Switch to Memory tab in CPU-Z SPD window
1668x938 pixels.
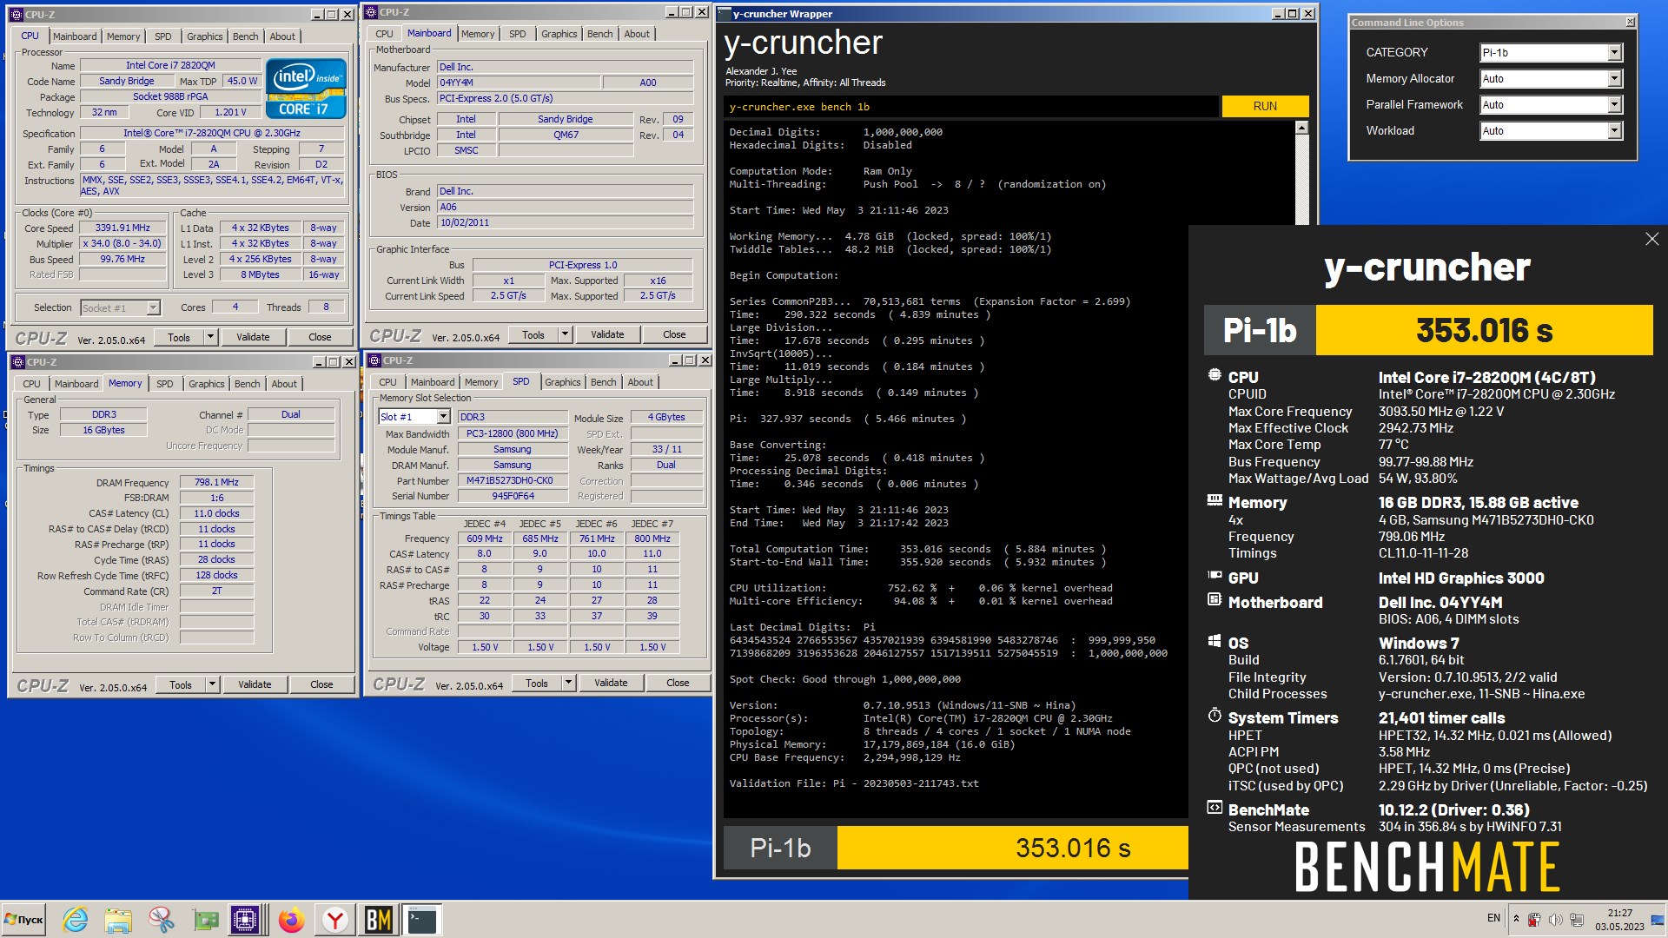coord(481,382)
